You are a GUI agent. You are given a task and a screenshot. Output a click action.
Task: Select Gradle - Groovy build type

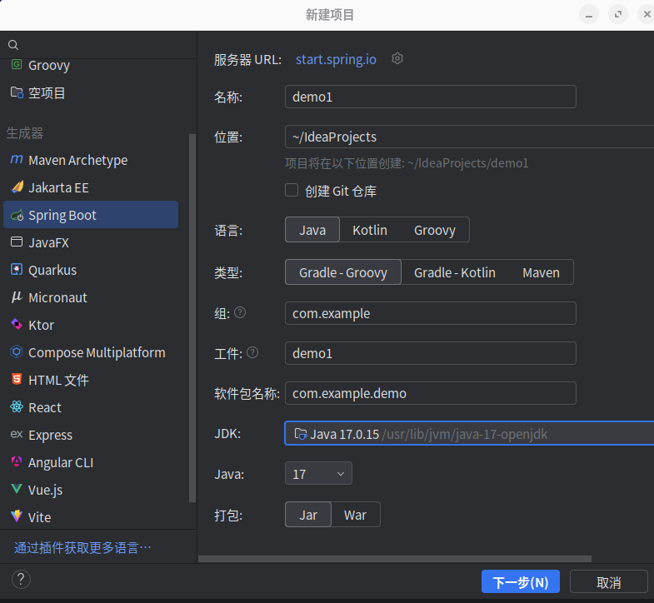(x=343, y=272)
